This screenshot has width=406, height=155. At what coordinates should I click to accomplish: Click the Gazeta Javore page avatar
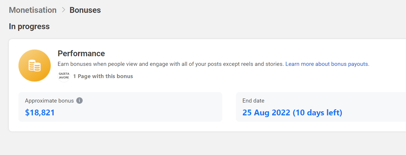pyautogui.click(x=64, y=76)
